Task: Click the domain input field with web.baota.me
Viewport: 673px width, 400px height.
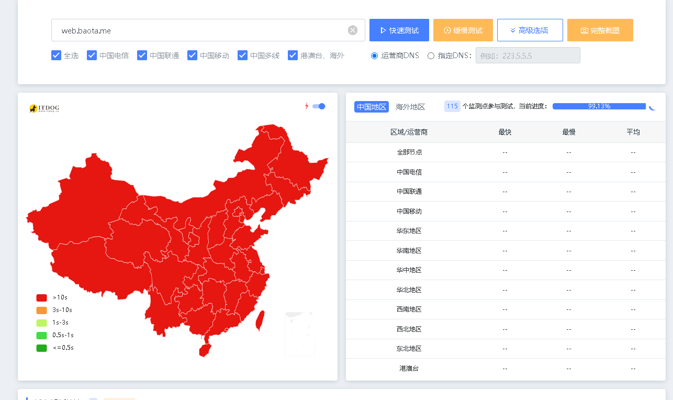Action: (x=199, y=30)
